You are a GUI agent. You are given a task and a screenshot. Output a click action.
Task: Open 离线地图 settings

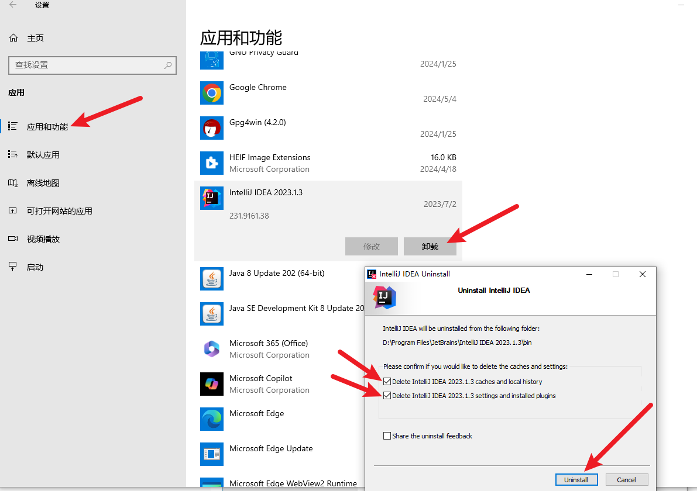click(43, 183)
